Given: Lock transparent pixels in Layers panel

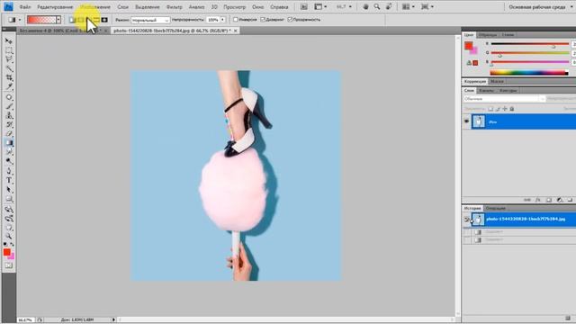Looking at the screenshot, I should [x=490, y=109].
